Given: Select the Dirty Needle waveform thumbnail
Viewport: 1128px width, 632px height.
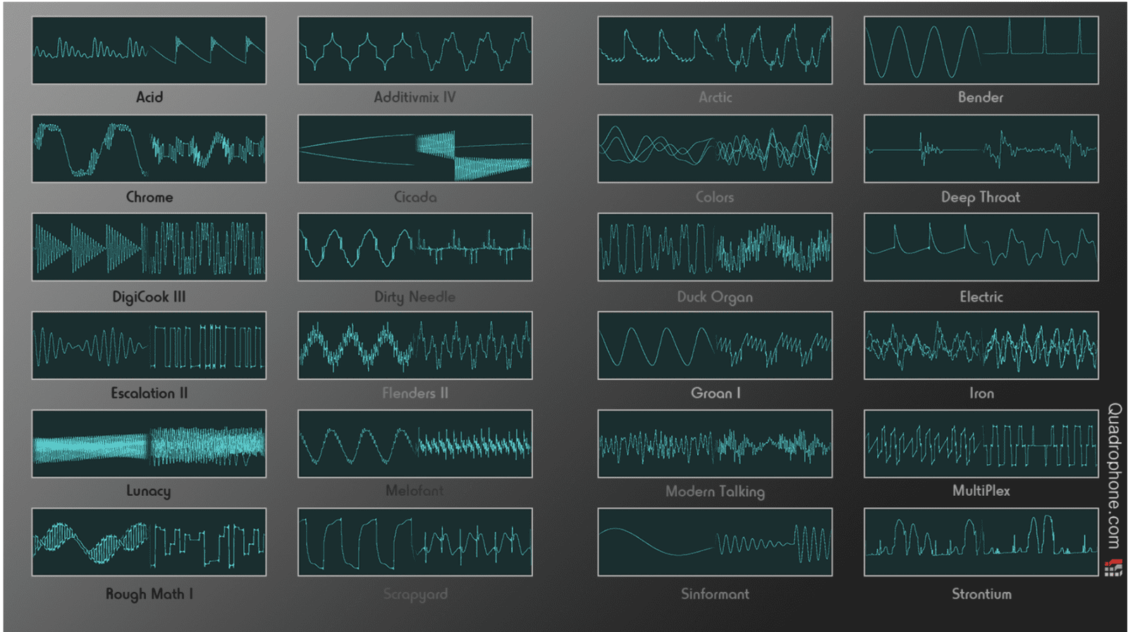Looking at the screenshot, I should [415, 247].
